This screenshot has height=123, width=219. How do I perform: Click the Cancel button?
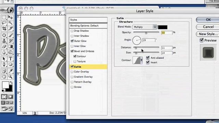click(208, 27)
